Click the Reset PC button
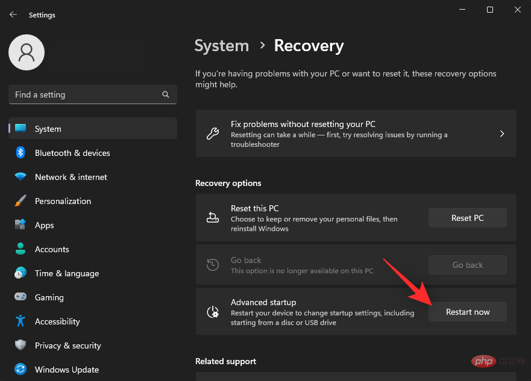The width and height of the screenshot is (531, 381). coord(467,218)
